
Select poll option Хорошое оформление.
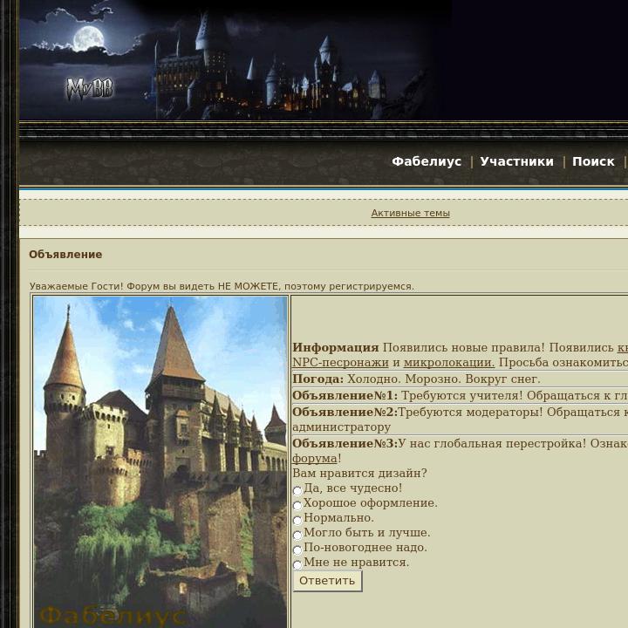click(297, 505)
